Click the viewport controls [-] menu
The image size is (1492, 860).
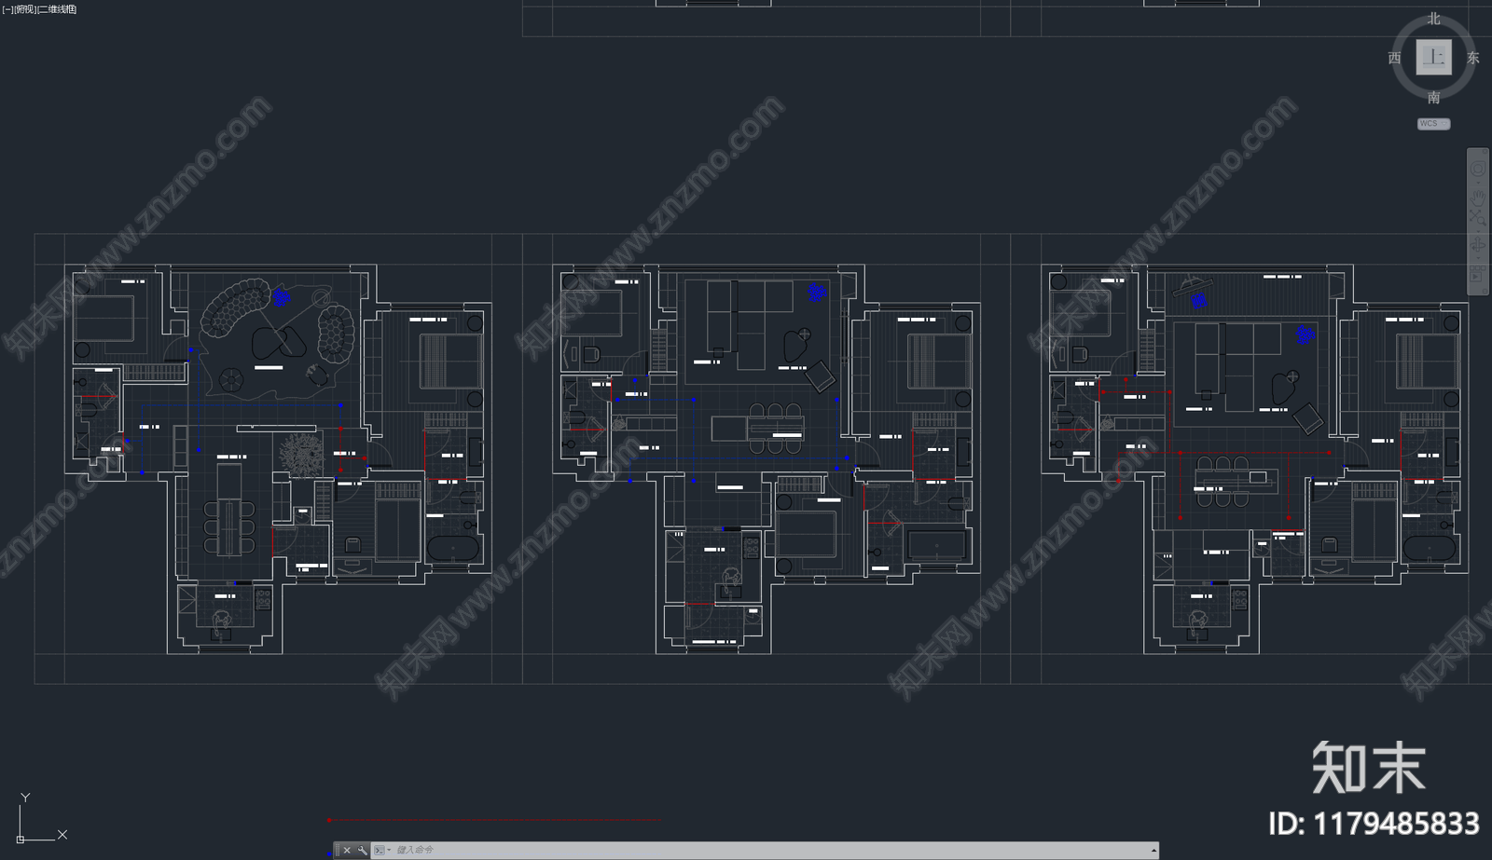(7, 9)
